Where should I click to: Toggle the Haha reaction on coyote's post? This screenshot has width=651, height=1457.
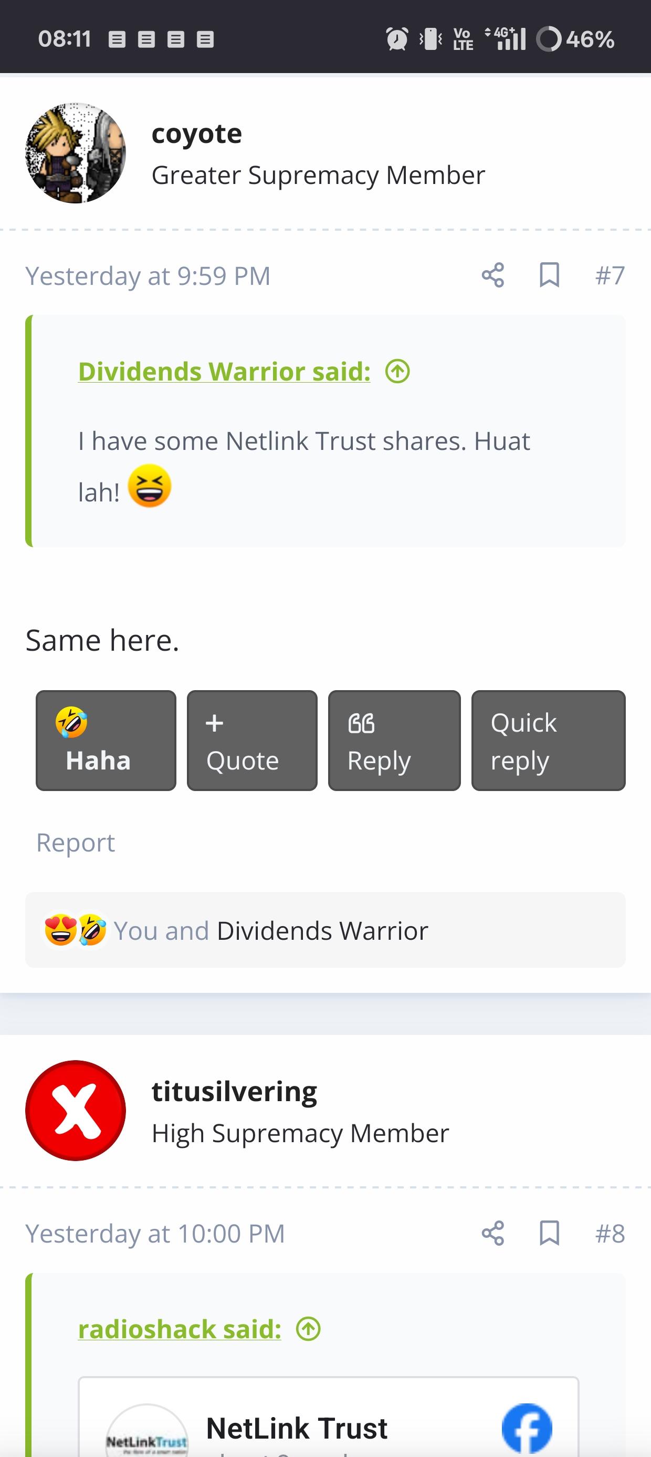(106, 741)
